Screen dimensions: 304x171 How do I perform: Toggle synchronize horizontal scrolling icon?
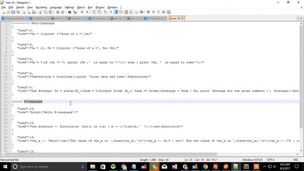pyautogui.click(x=99, y=12)
